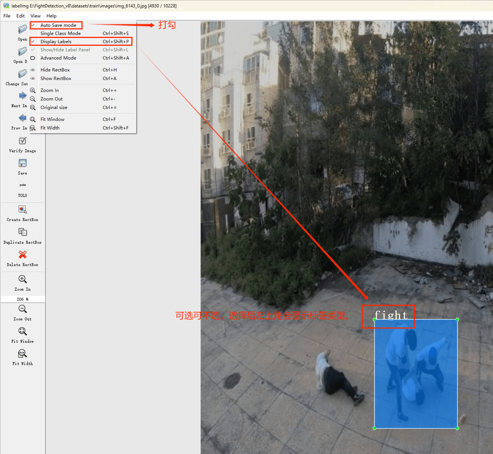Click the bottom-right green vertex of the fight box
The height and width of the screenshot is (454, 493).
[457, 428]
